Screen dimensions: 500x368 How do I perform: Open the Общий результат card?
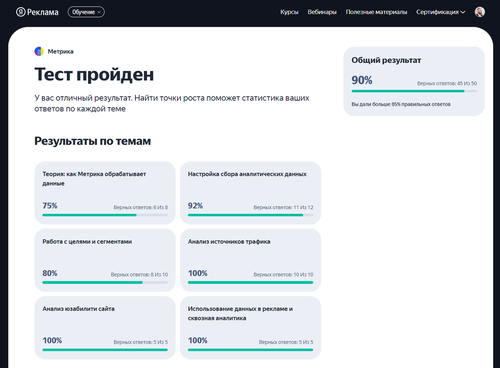pyautogui.click(x=414, y=81)
